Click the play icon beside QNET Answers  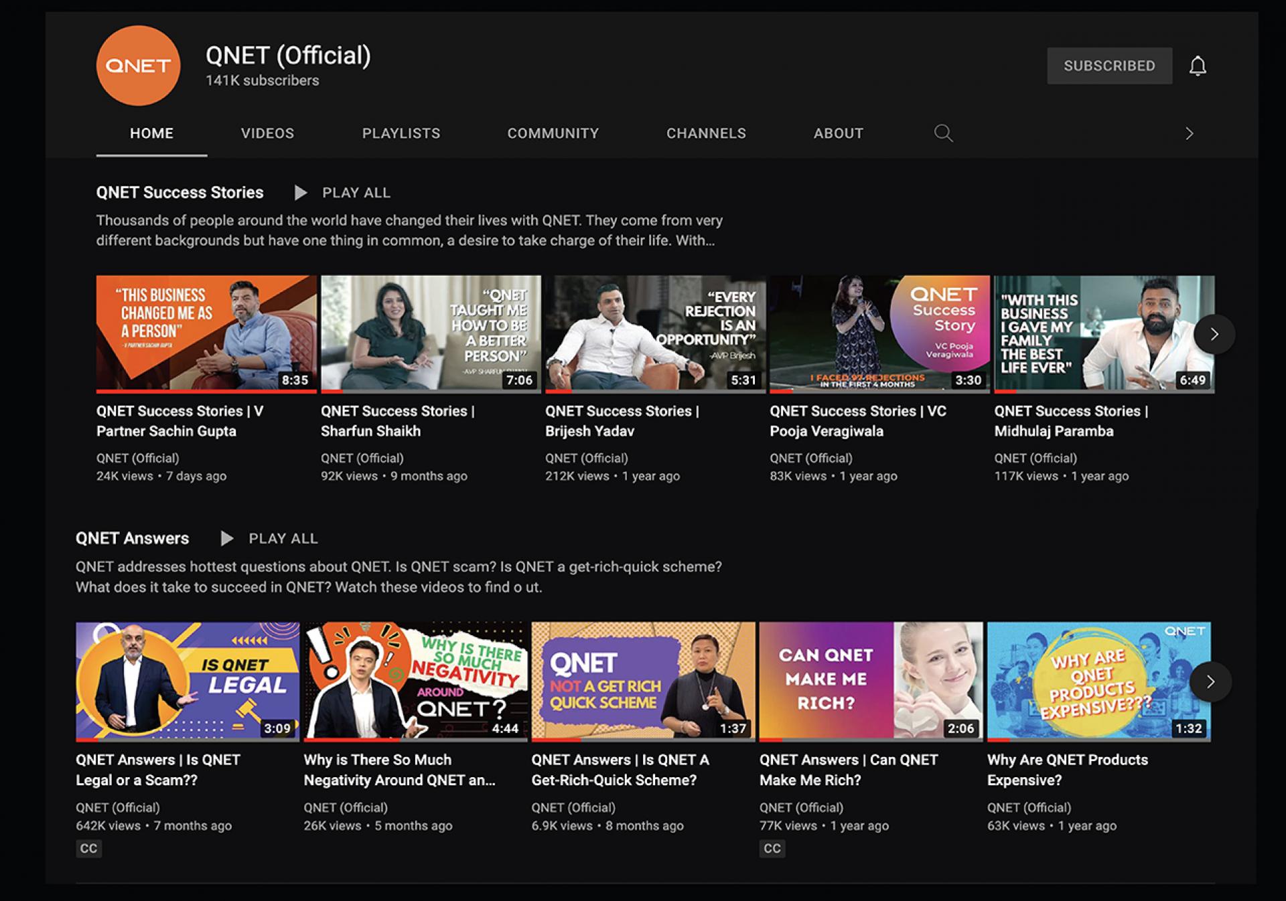click(x=226, y=538)
